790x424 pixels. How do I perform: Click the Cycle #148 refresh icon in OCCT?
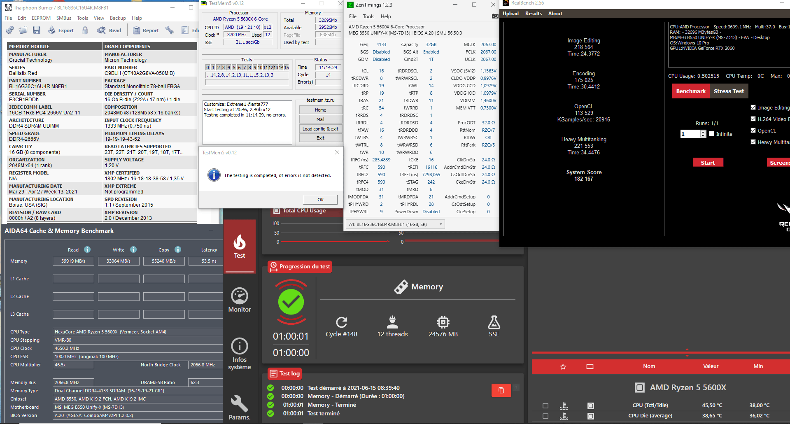[341, 322]
